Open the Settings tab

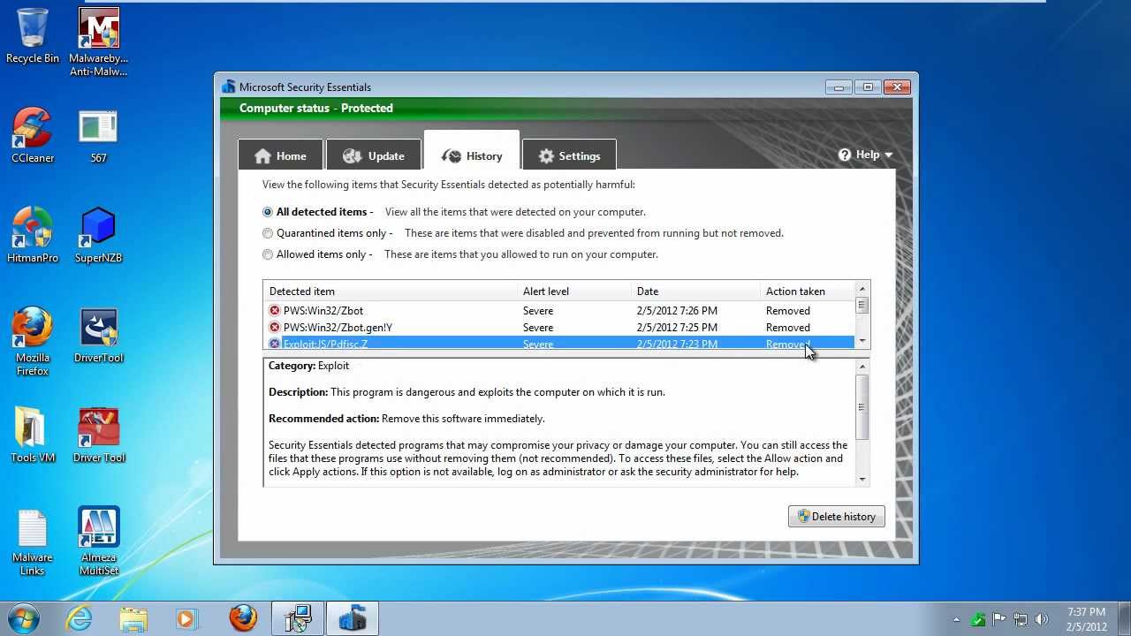pyautogui.click(x=569, y=155)
